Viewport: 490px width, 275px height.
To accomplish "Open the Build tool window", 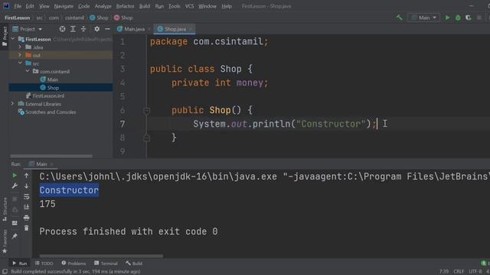I will pos(134,264).
